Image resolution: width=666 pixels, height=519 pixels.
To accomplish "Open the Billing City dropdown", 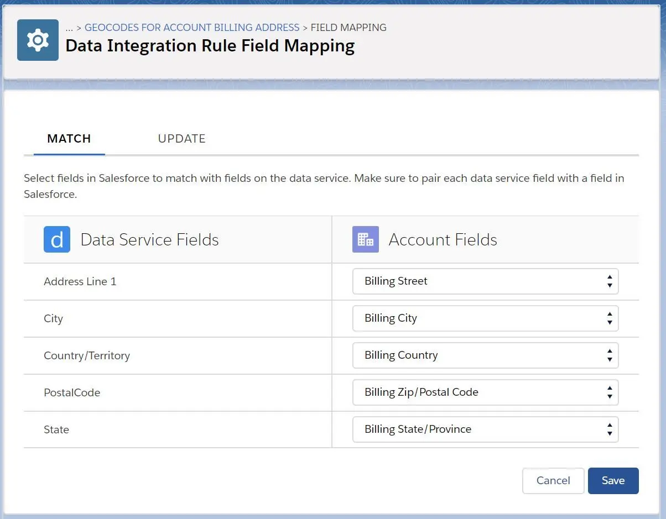I will click(x=485, y=318).
